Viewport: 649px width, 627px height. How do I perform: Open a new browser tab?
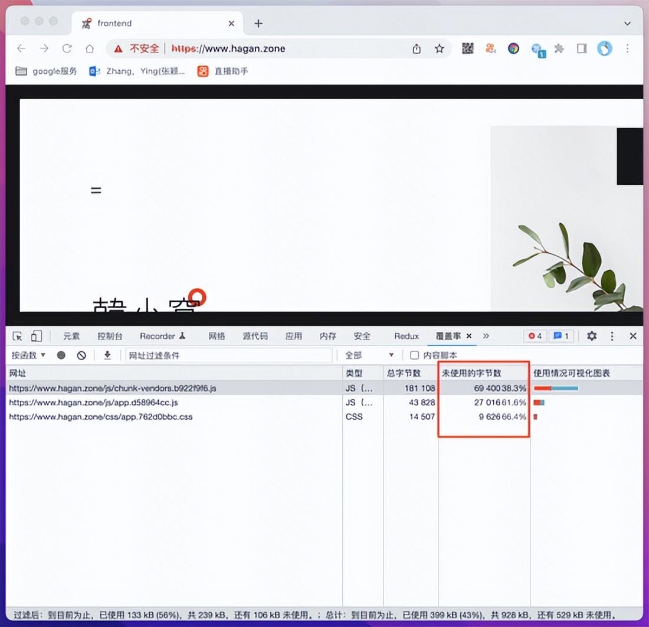point(258,24)
